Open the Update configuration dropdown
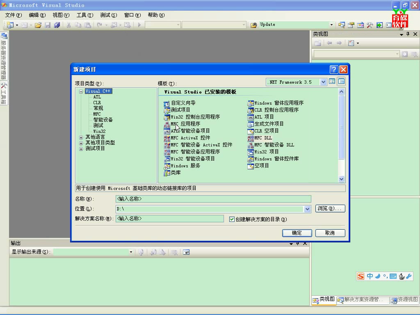420x315 pixels. (331, 25)
